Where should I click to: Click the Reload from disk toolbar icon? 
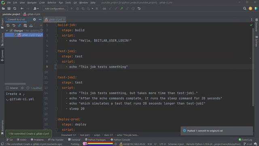[x=15, y=9]
